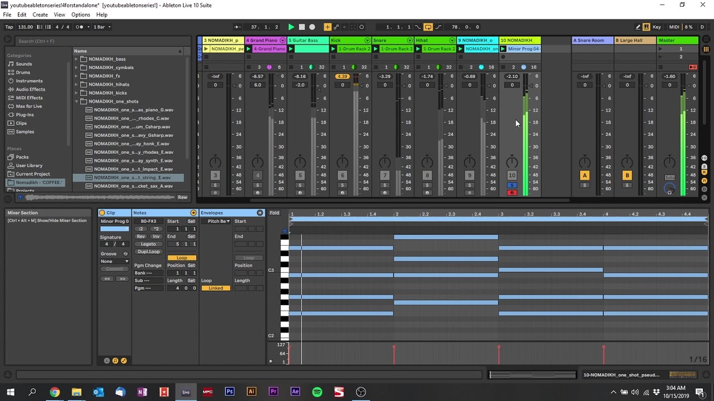This screenshot has height=401, width=714.
Task: Toggle Draw Mode pencil icon
Action: point(638,27)
